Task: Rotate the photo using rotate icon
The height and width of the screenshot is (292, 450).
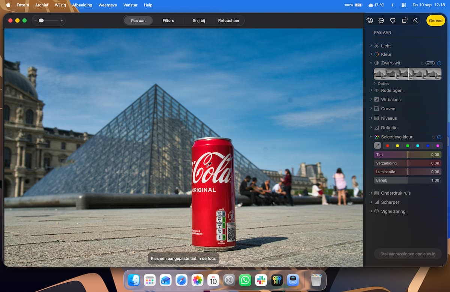Action: 404,21
